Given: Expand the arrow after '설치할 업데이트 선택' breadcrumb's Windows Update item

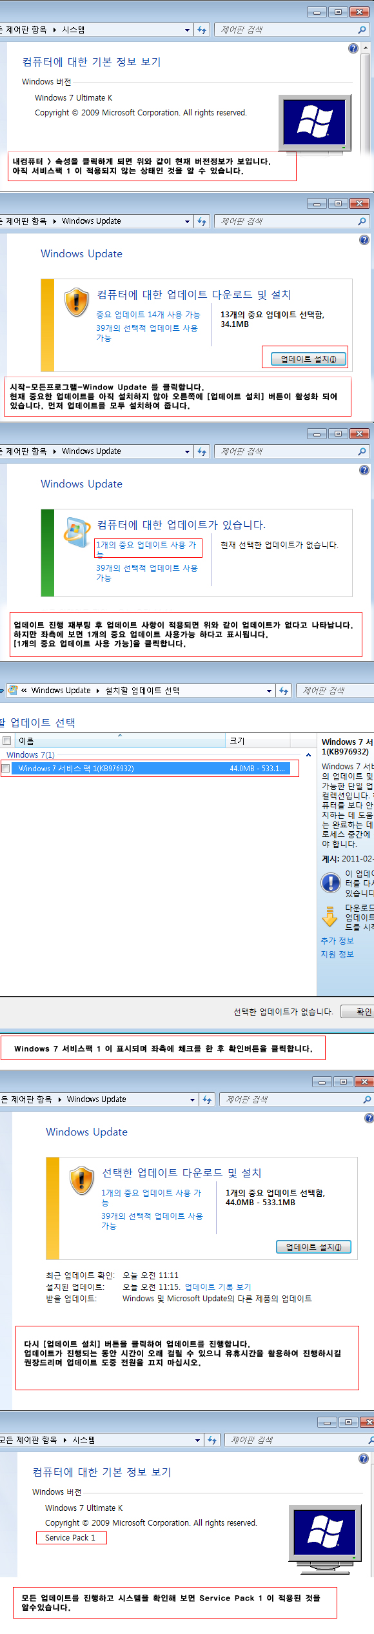Looking at the screenshot, I should [x=98, y=691].
